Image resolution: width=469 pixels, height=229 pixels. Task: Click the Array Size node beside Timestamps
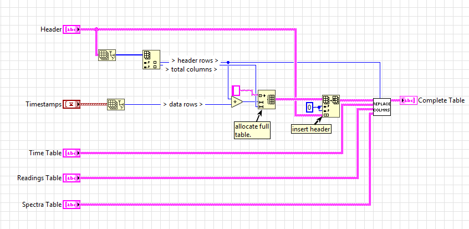tap(116, 104)
